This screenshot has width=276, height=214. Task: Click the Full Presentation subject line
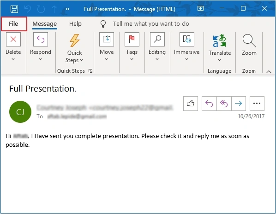(x=42, y=88)
